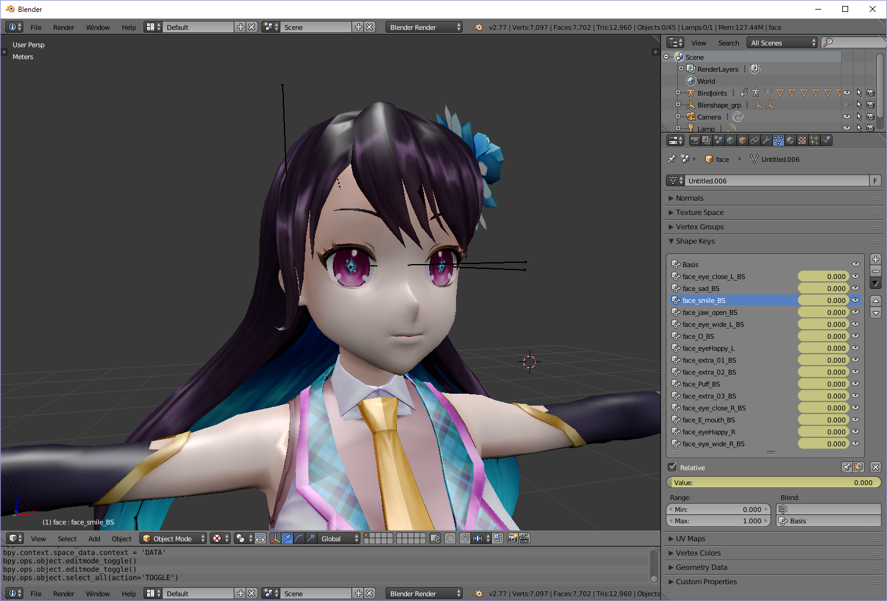Expand the Geometry Data panel
This screenshot has width=887, height=601.
coord(774,568)
